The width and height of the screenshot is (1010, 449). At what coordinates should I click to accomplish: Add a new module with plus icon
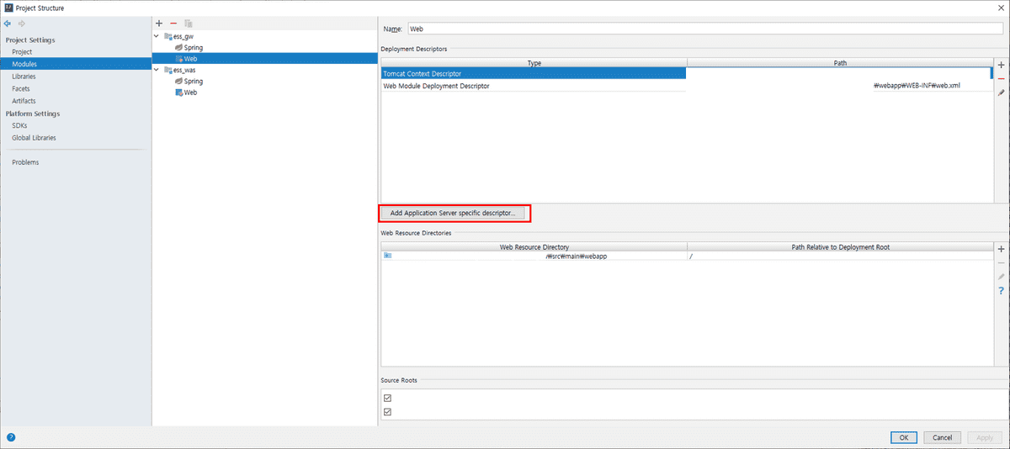click(x=159, y=24)
